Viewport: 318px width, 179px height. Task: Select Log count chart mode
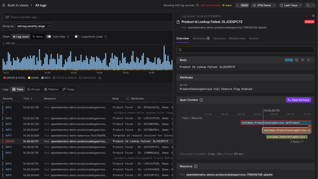pyautogui.click(x=21, y=37)
